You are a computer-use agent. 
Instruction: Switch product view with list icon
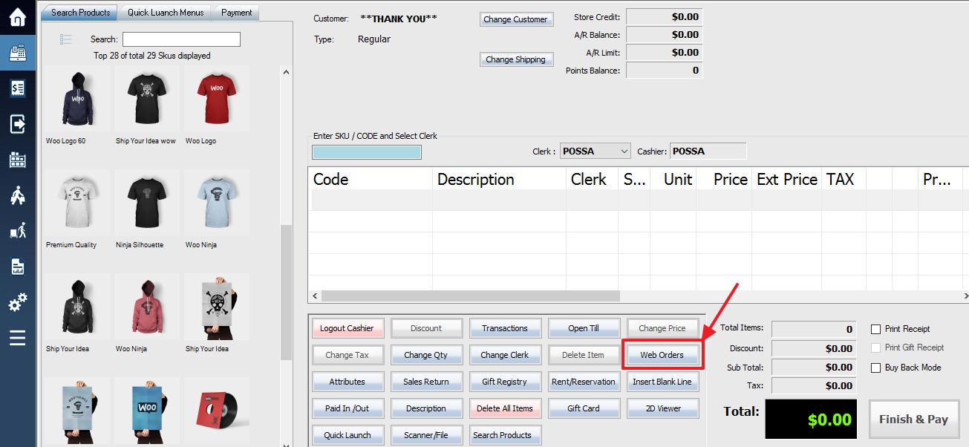coord(65,39)
